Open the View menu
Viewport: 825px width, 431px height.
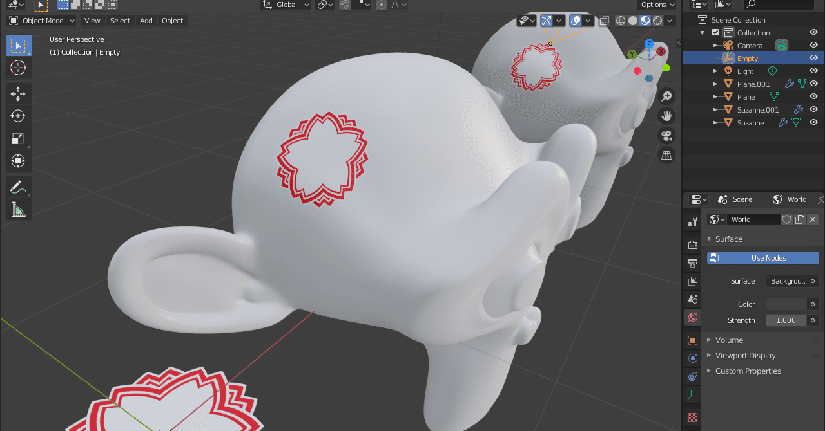click(x=92, y=21)
